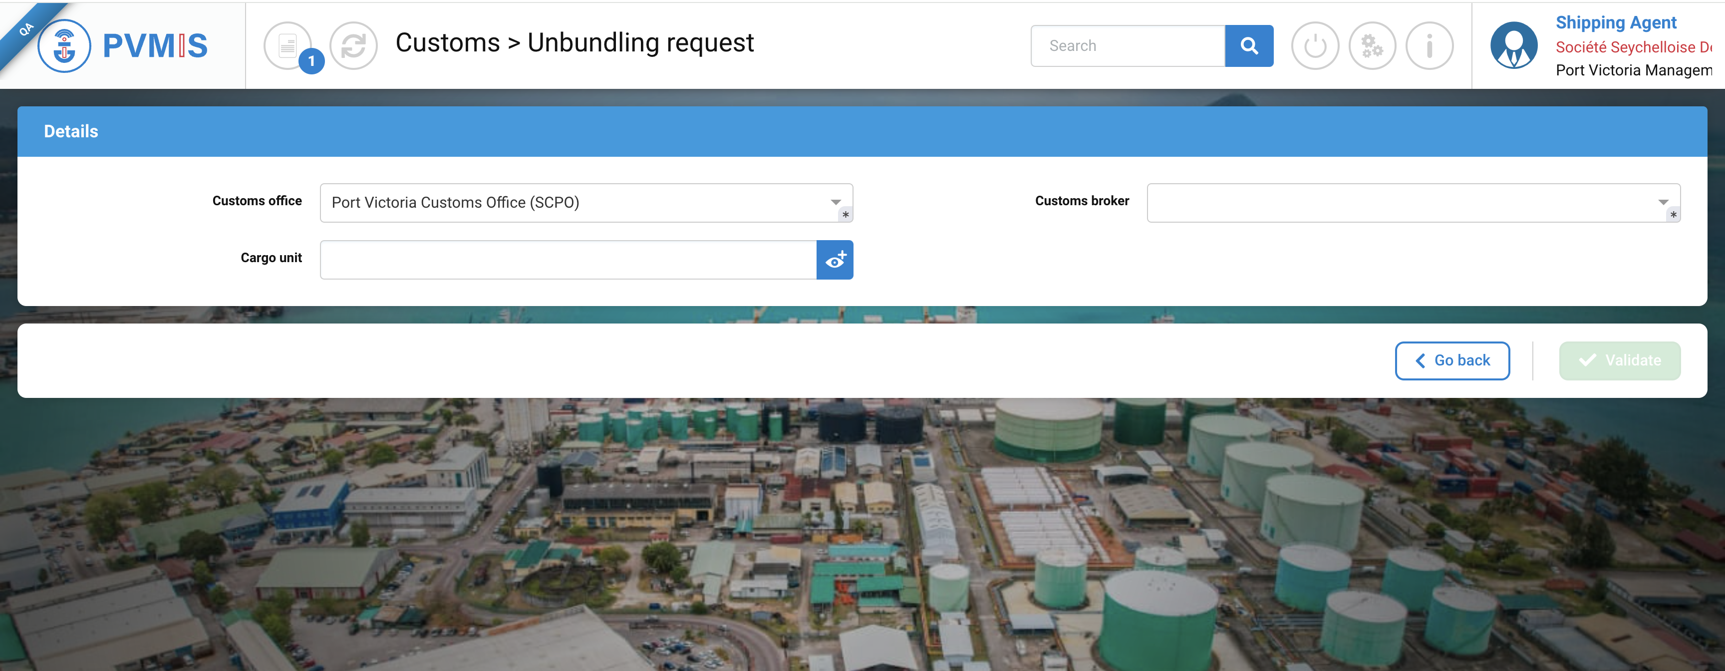
Task: Click the cargo unit eye-plus lookup button
Action: pos(835,260)
